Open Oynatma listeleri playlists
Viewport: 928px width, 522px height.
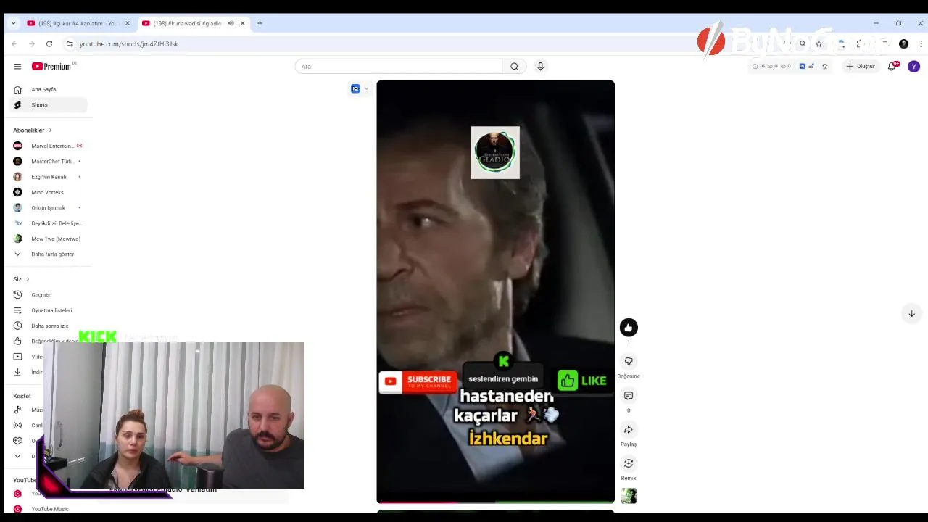pyautogui.click(x=48, y=310)
